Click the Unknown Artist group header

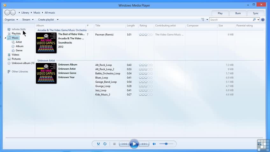pyautogui.click(x=46, y=60)
